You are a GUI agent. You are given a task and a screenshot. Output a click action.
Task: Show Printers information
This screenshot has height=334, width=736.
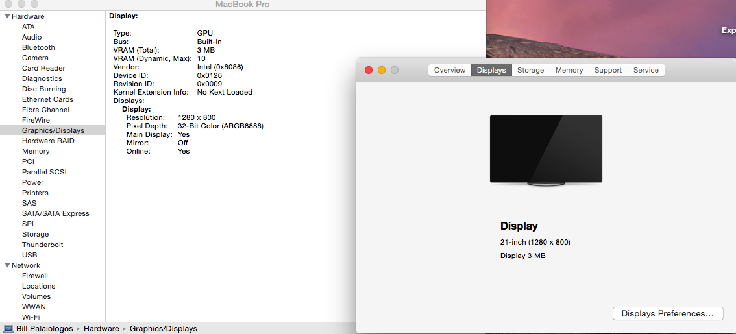tap(35, 193)
